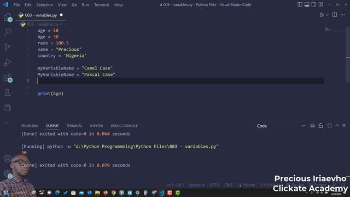The image size is (350, 197).
Task: Open the Help menu
Action: pyautogui.click(x=118, y=5)
